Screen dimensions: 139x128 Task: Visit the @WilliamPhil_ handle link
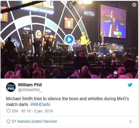[30, 90]
